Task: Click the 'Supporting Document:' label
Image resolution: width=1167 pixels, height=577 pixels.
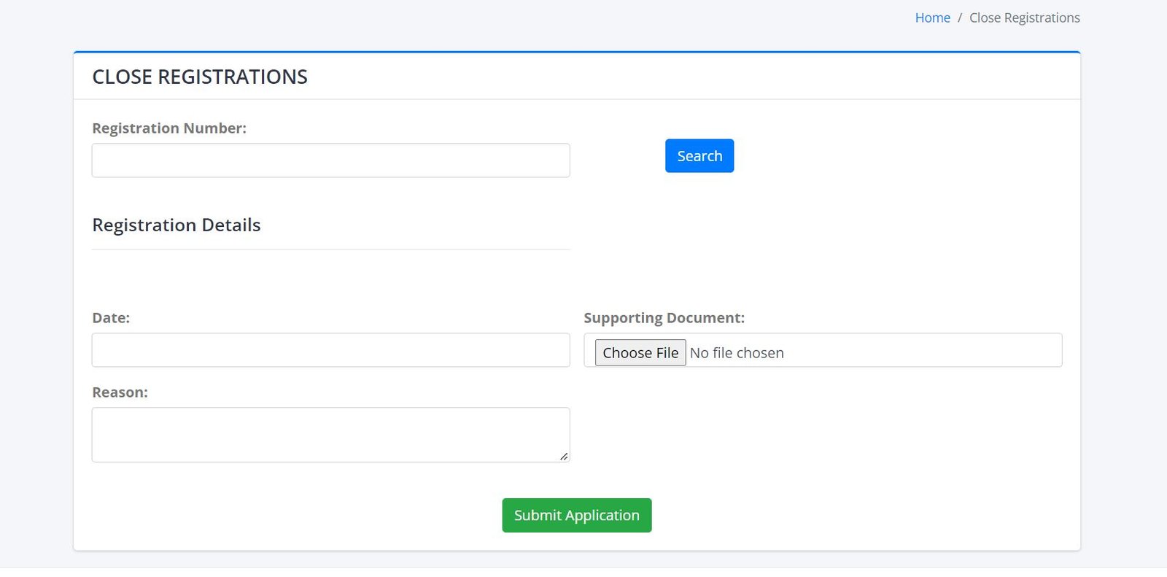Action: [x=664, y=318]
